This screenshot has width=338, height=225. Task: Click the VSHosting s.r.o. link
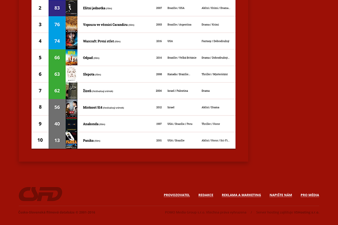[x=306, y=212]
